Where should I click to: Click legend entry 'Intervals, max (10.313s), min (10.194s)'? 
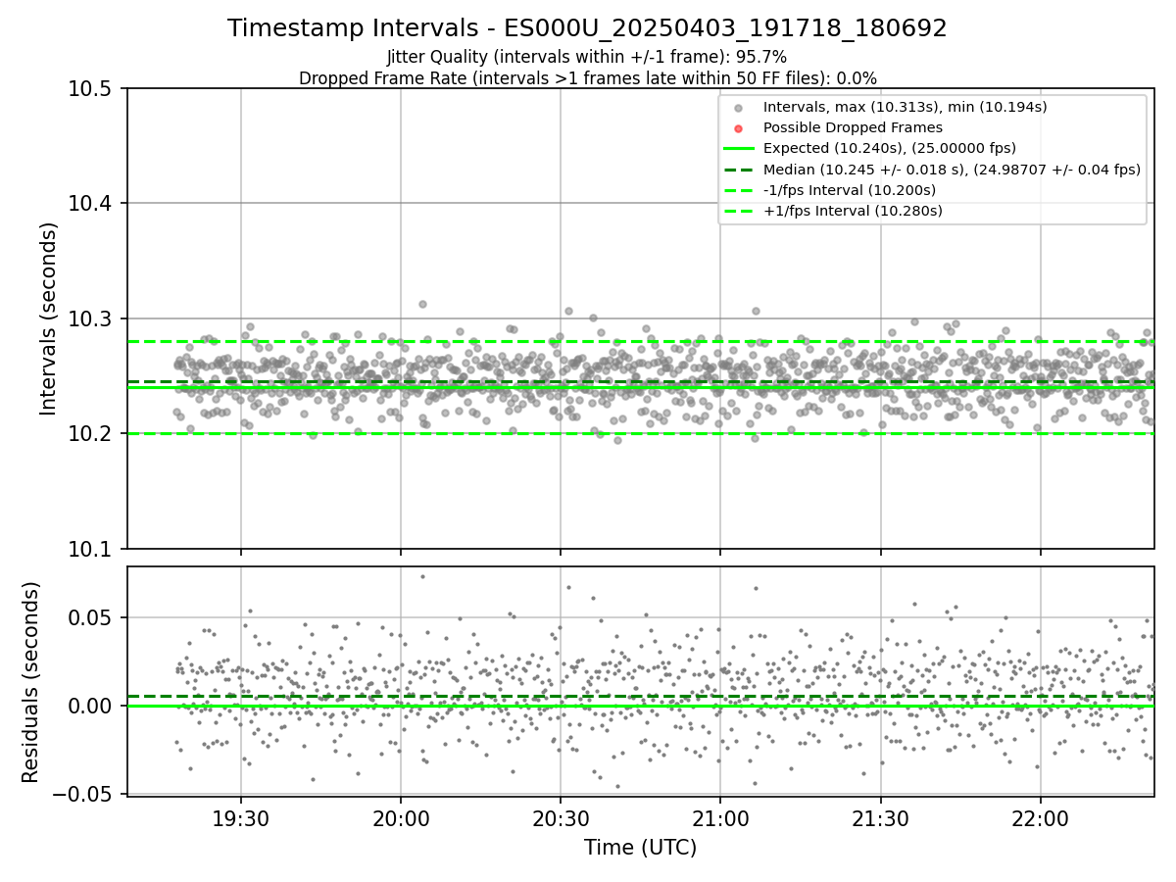point(906,107)
